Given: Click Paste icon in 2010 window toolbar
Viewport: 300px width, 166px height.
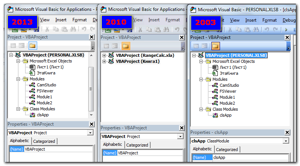Looking at the screenshot, I should (x=158, y=30).
